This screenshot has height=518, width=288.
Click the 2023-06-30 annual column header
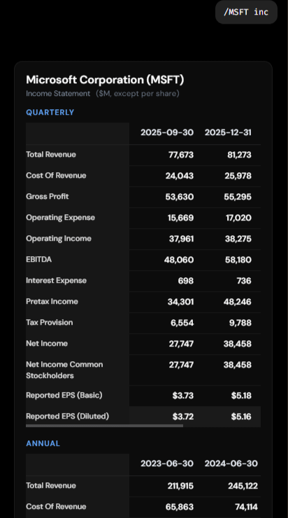click(x=167, y=463)
